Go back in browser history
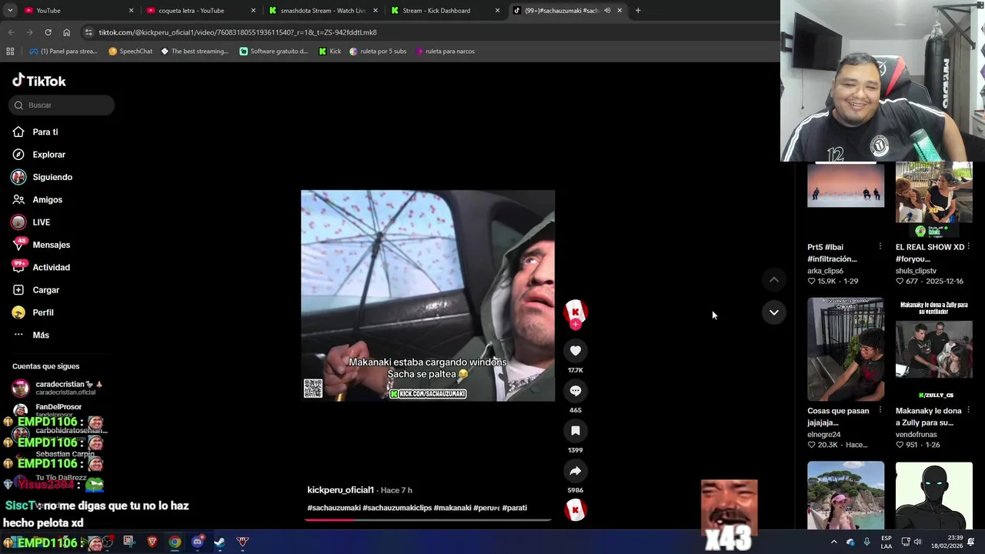The height and width of the screenshot is (554, 985). pos(11,32)
